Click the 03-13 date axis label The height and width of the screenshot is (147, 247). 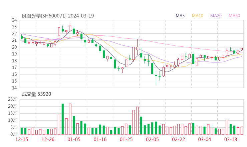coord(231,139)
